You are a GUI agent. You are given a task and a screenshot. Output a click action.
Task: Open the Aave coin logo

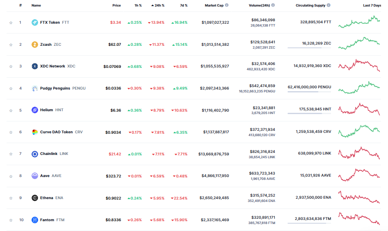35,176
